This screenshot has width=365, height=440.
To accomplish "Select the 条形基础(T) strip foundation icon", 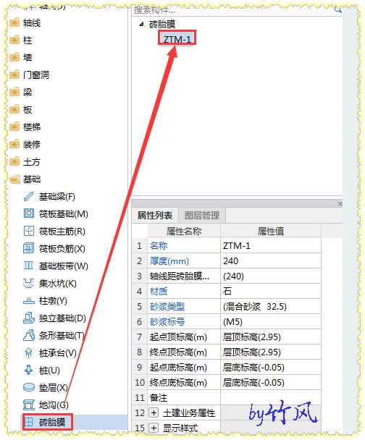I will [28, 335].
